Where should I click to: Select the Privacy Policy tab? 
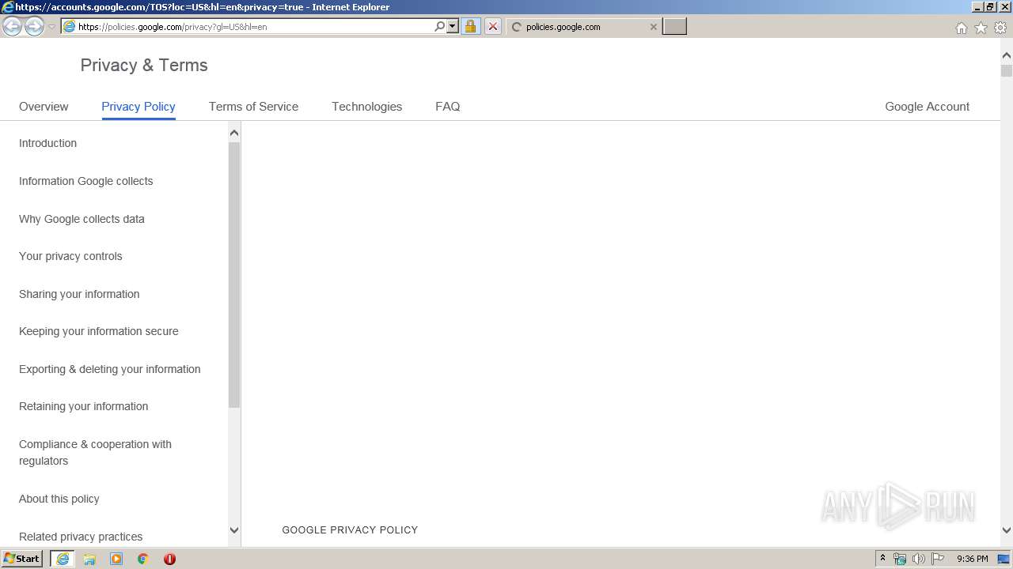pos(138,106)
